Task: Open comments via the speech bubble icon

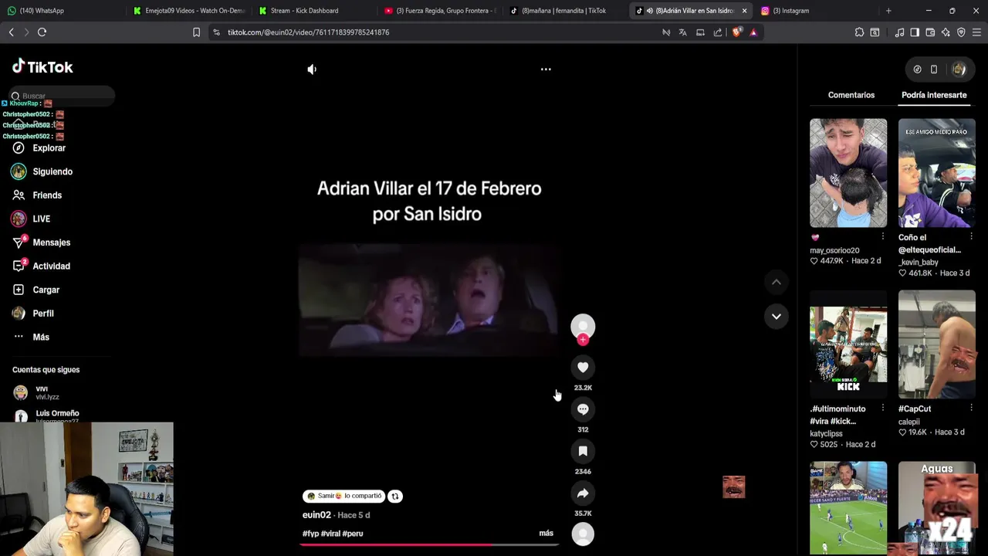Action: pyautogui.click(x=583, y=409)
